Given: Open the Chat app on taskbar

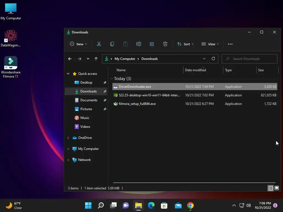Looking at the screenshot, I should [126, 205].
